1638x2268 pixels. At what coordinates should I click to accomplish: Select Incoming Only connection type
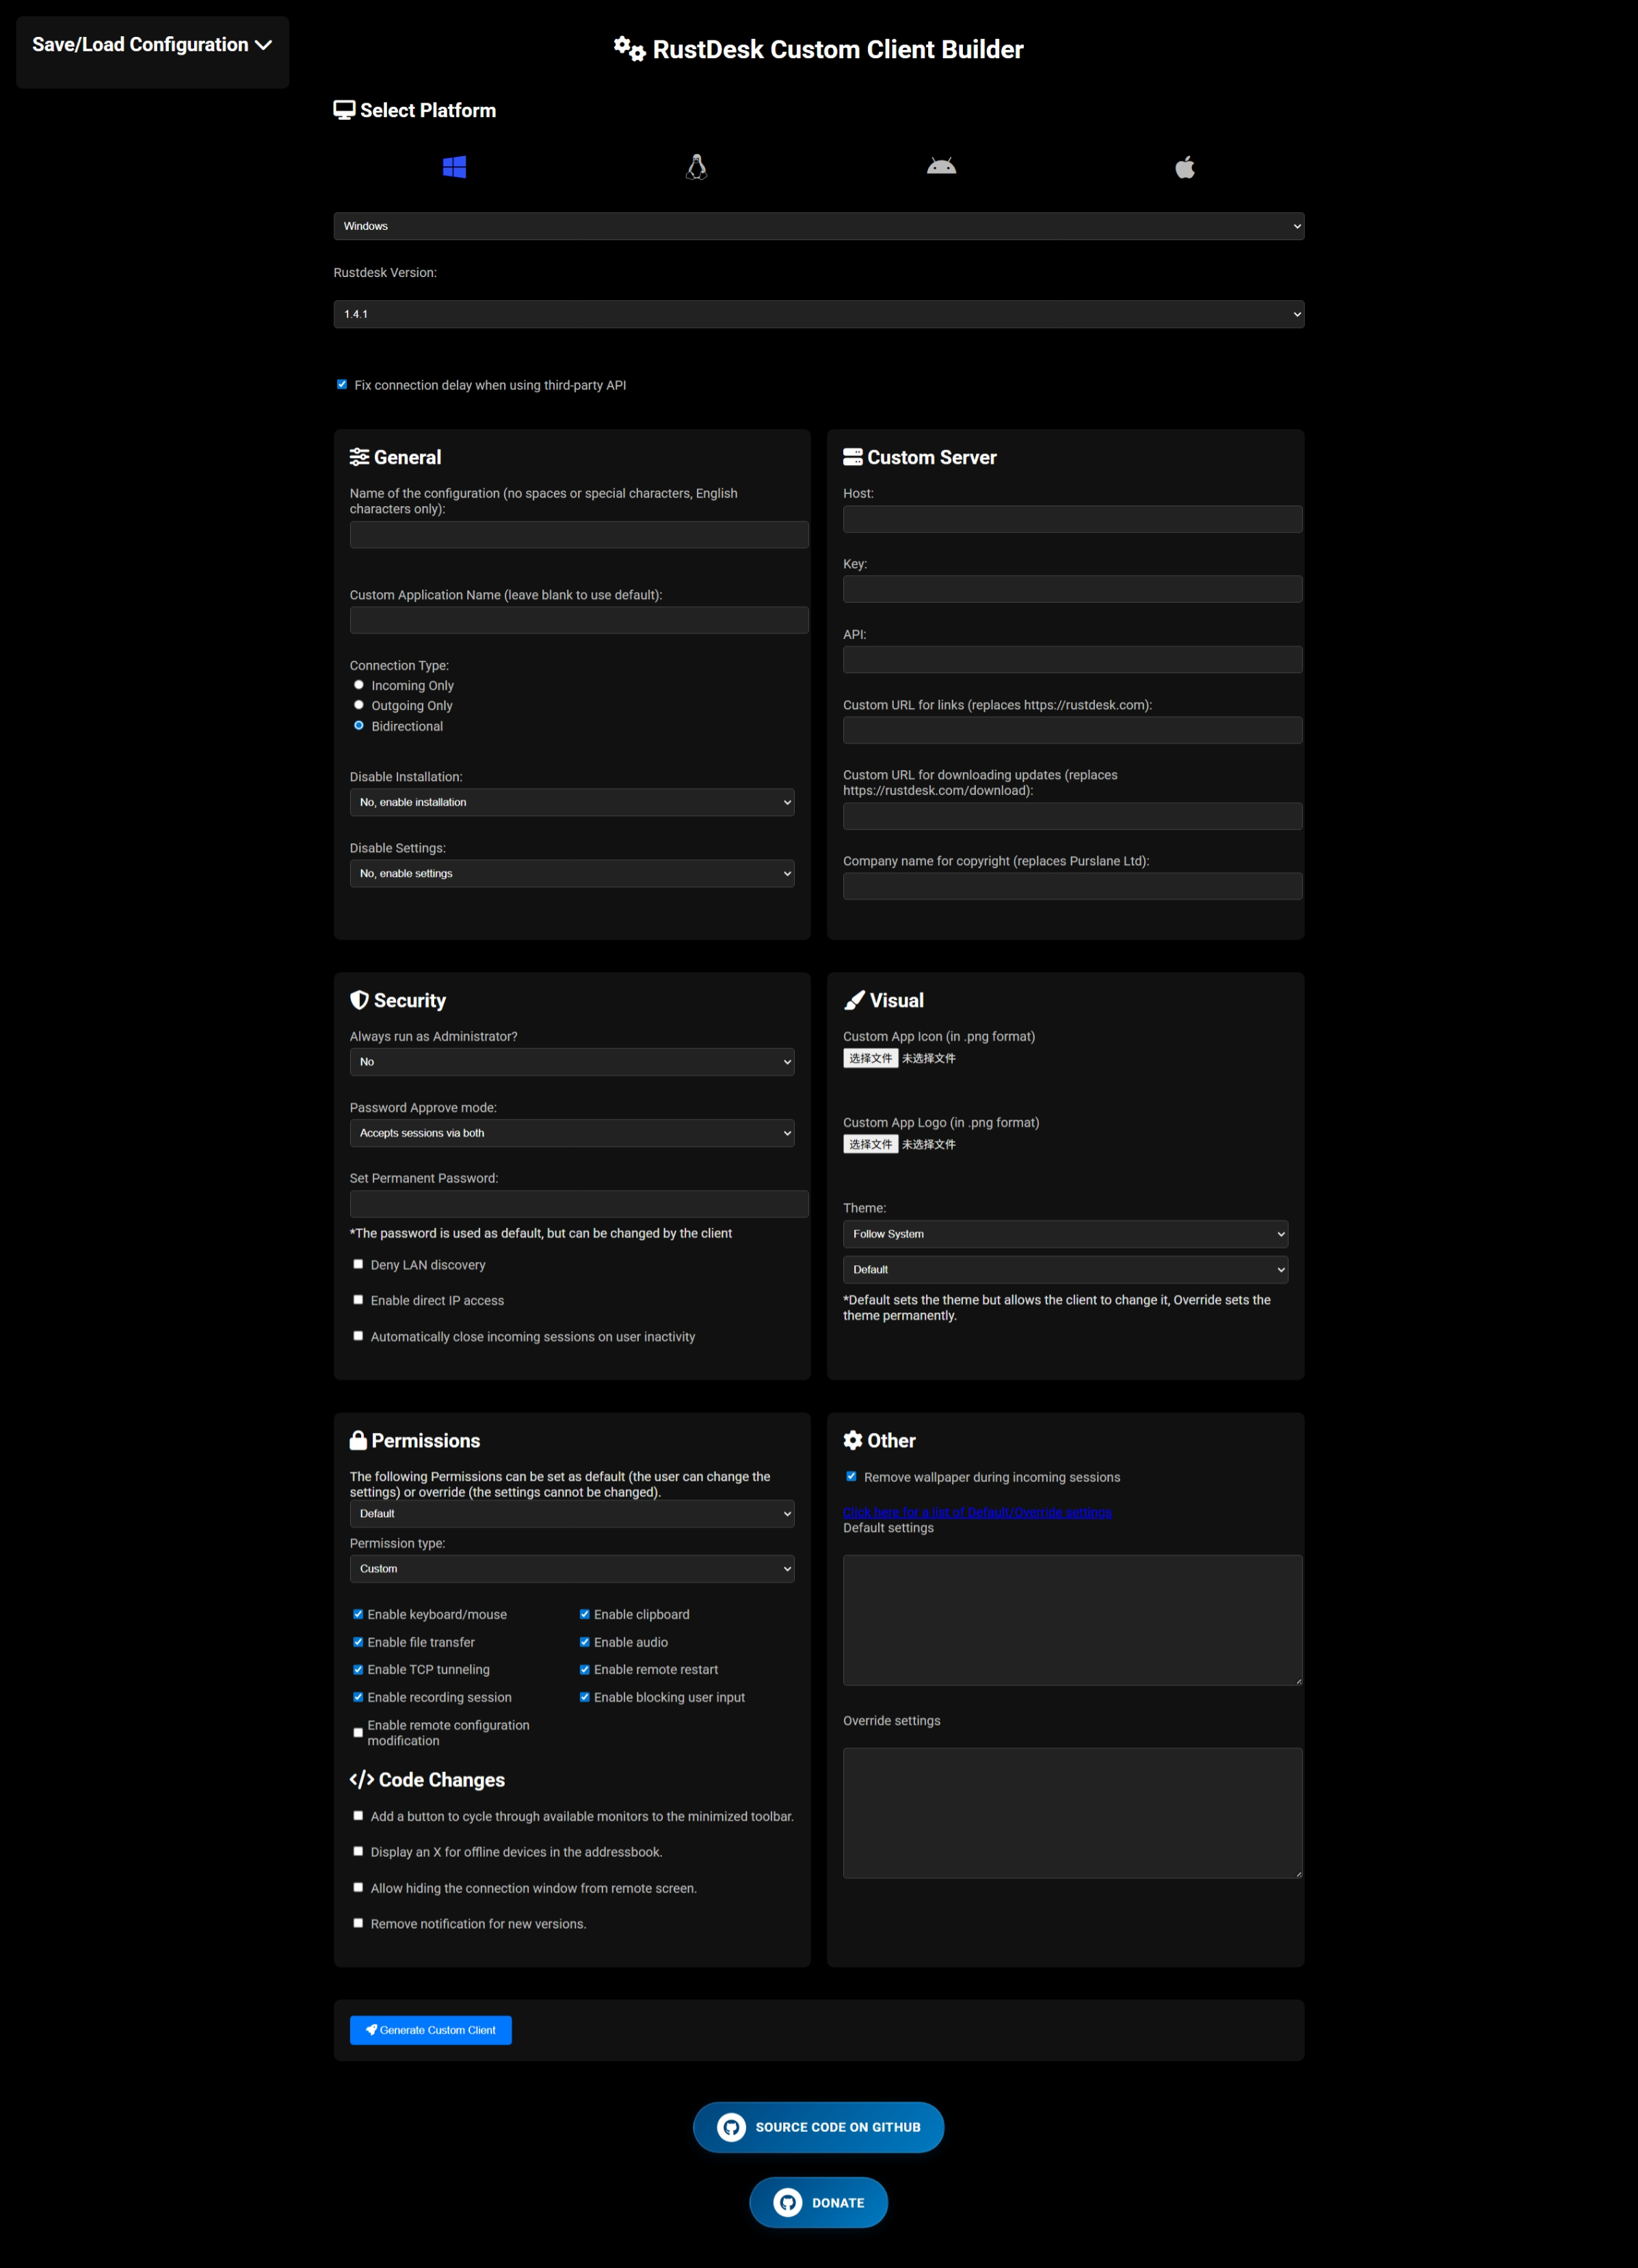point(359,685)
